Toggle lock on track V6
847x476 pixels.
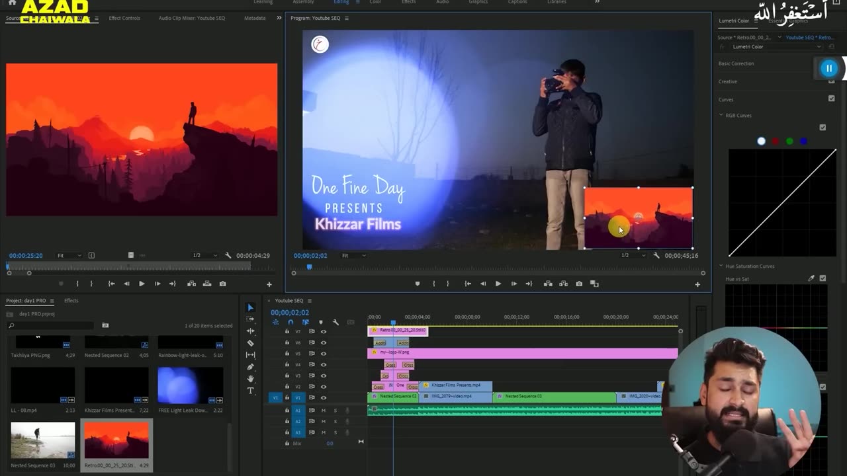[x=287, y=342]
